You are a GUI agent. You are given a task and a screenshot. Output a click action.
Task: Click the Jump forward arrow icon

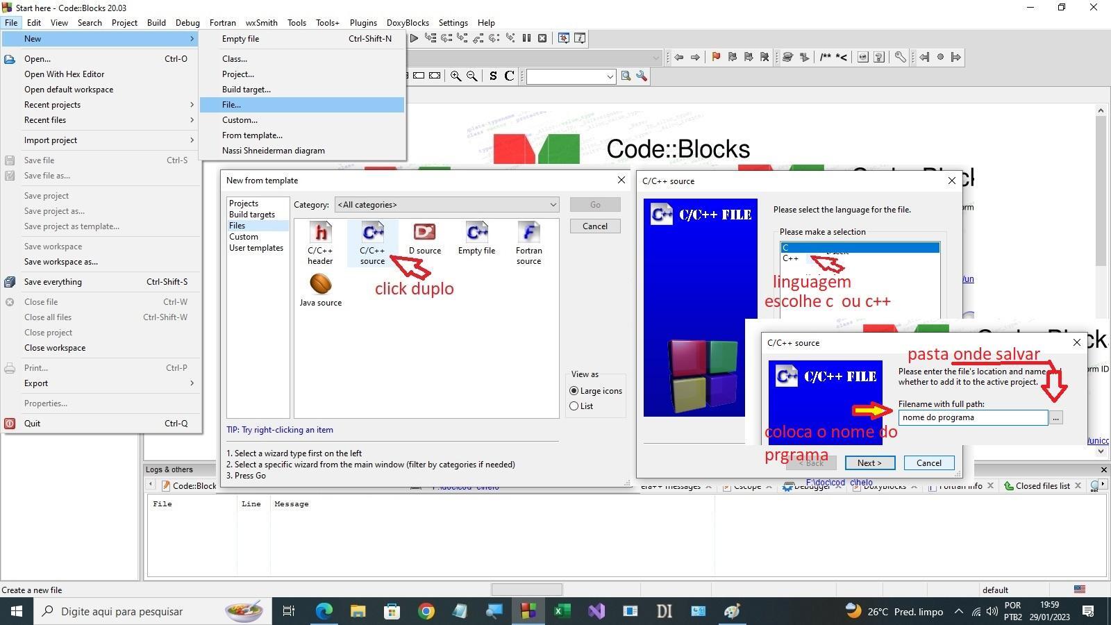point(695,57)
